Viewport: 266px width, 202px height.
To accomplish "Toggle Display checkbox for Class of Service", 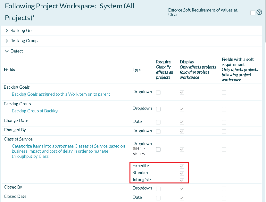I will pyautogui.click(x=182, y=149).
